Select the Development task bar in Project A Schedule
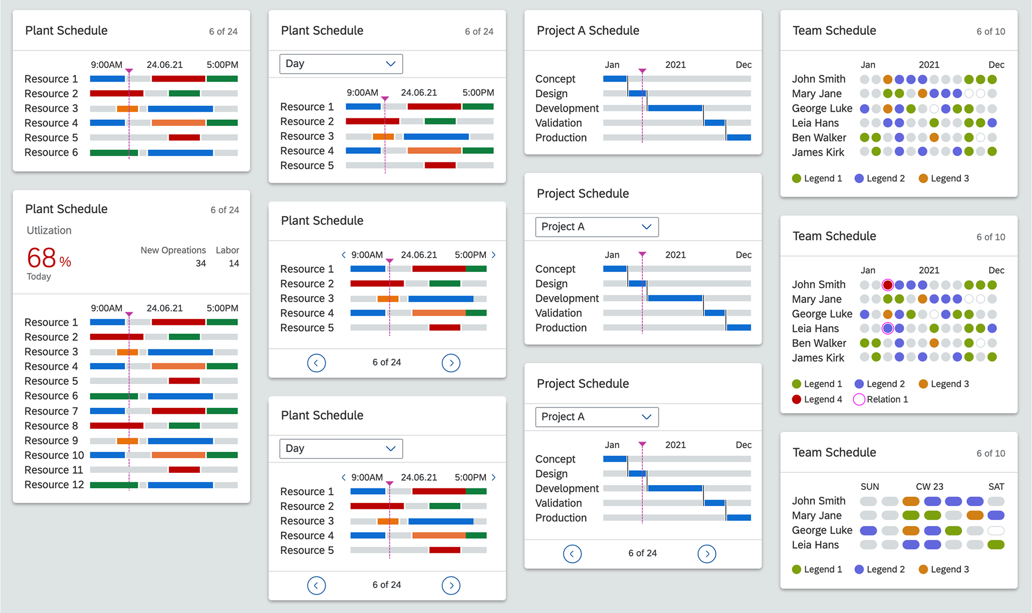 coord(676,108)
